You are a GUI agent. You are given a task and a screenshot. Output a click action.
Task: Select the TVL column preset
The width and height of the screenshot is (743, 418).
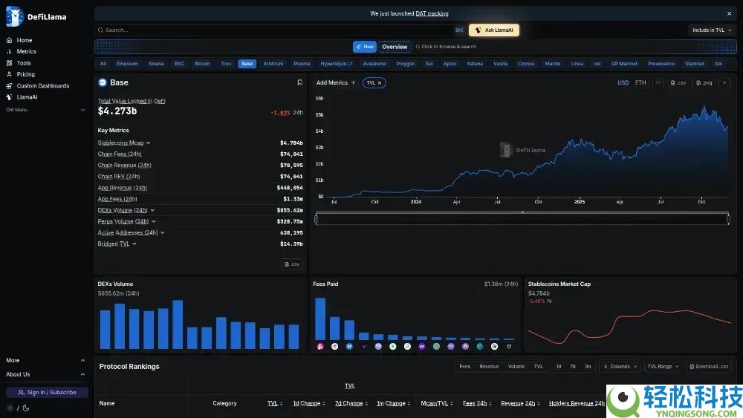point(538,367)
